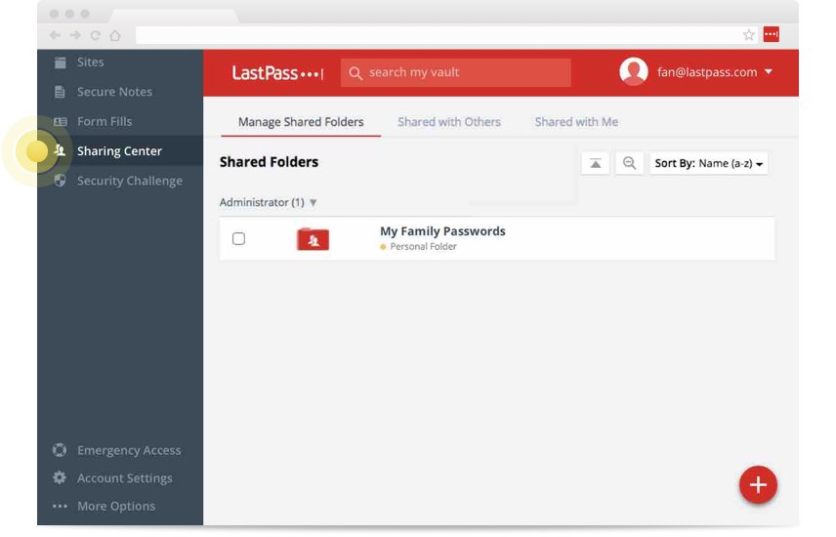Click the red add (plus) floating button
The image size is (836, 537).
pyautogui.click(x=758, y=484)
